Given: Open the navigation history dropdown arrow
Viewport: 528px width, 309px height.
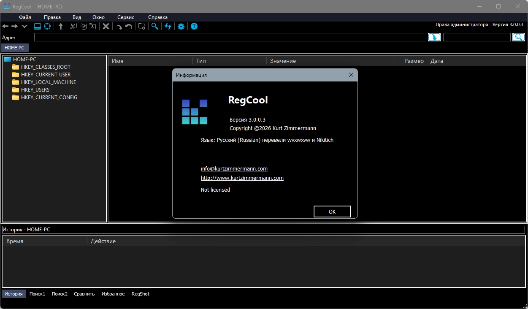Looking at the screenshot, I should point(24,27).
